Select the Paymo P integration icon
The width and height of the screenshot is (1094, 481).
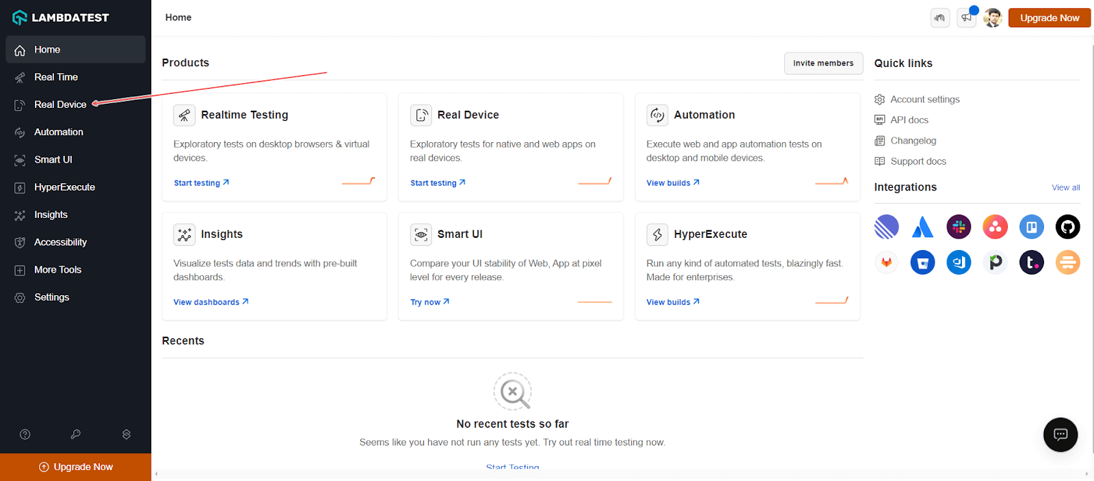click(996, 262)
